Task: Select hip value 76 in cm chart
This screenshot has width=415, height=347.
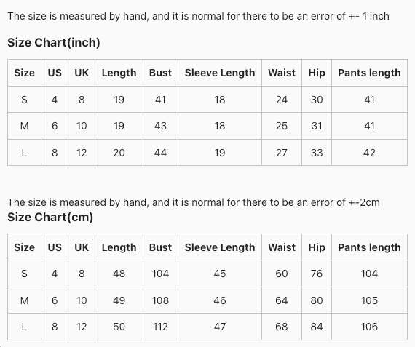Action: (317, 274)
